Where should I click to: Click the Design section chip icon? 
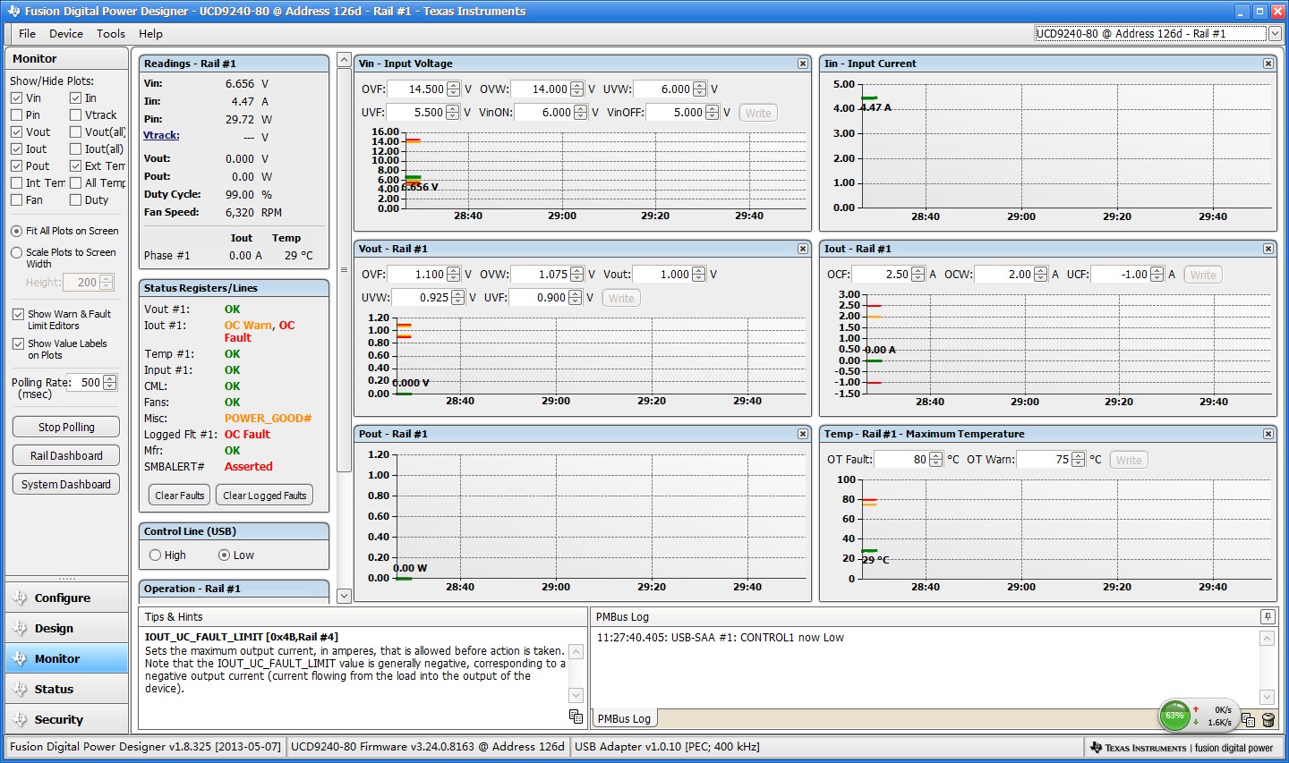click(x=20, y=629)
